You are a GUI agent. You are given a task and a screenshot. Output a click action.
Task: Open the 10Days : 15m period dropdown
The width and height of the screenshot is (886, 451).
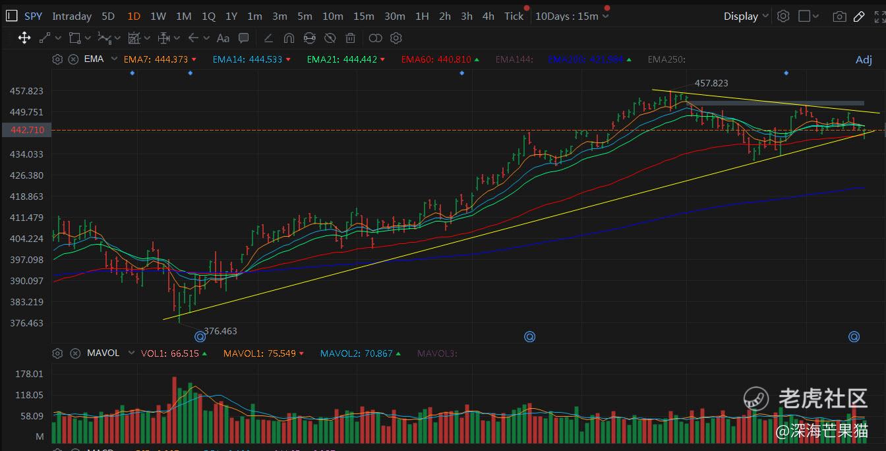(x=572, y=16)
